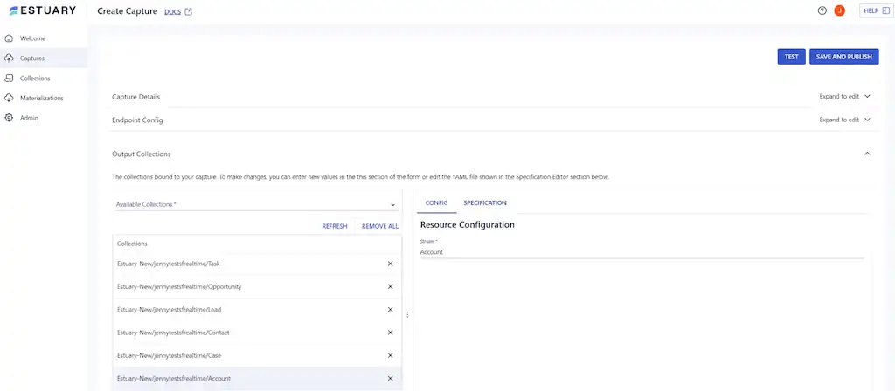Click the HELP button
Screen dimensions: 895x391
pos(876,10)
